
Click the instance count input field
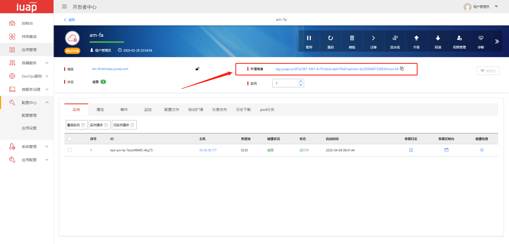coord(285,83)
